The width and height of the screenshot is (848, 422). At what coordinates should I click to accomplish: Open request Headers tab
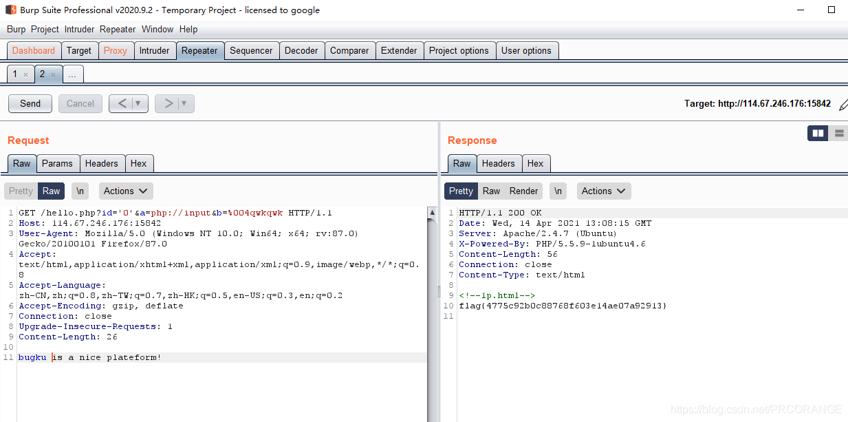point(102,163)
